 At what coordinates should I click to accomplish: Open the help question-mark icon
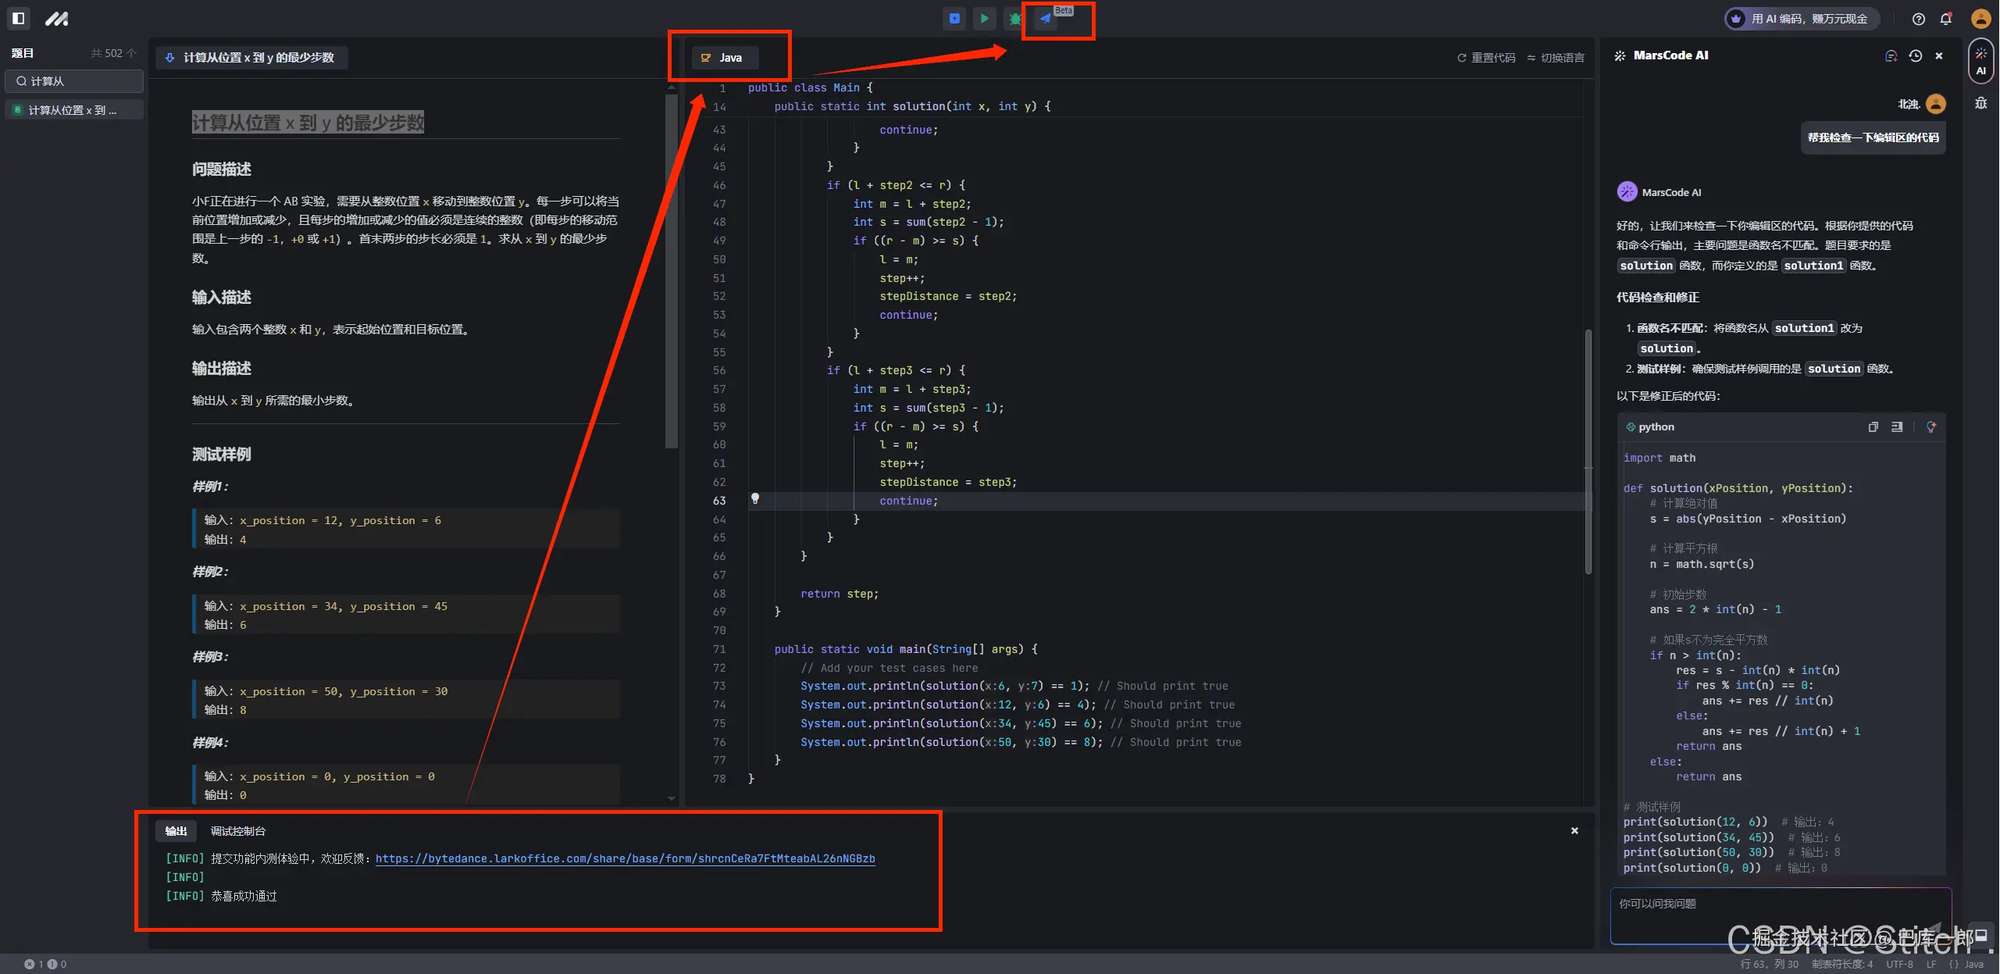1918,19
